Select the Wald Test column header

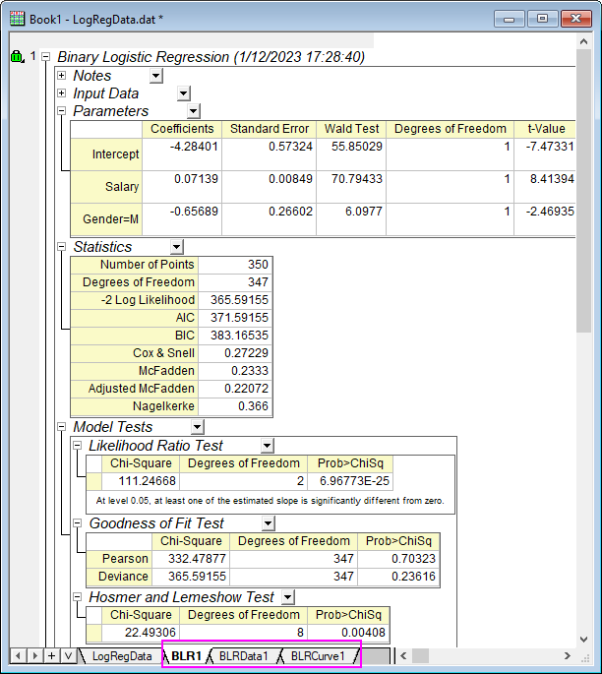pyautogui.click(x=351, y=129)
